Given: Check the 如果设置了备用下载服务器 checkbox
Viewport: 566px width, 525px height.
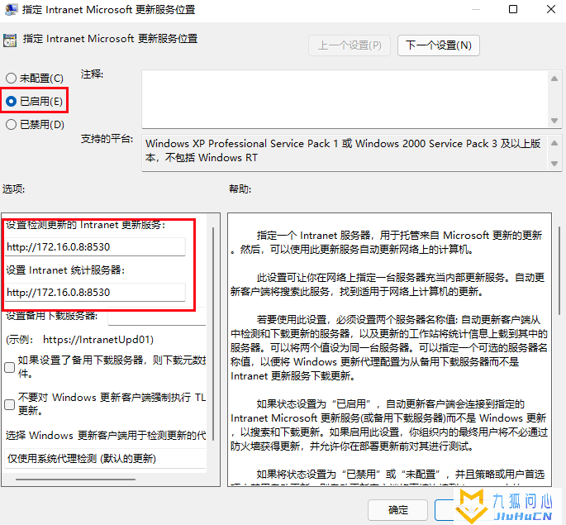Looking at the screenshot, I should point(9,367).
